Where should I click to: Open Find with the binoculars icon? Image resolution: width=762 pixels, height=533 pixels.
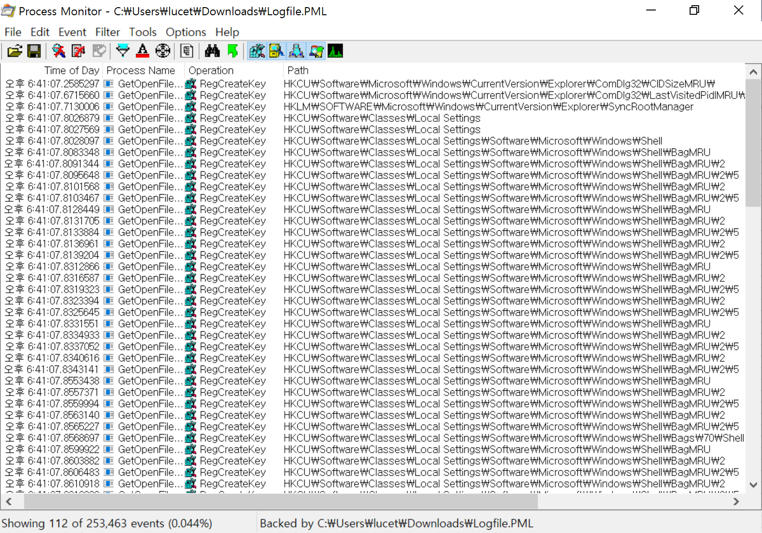pos(212,51)
